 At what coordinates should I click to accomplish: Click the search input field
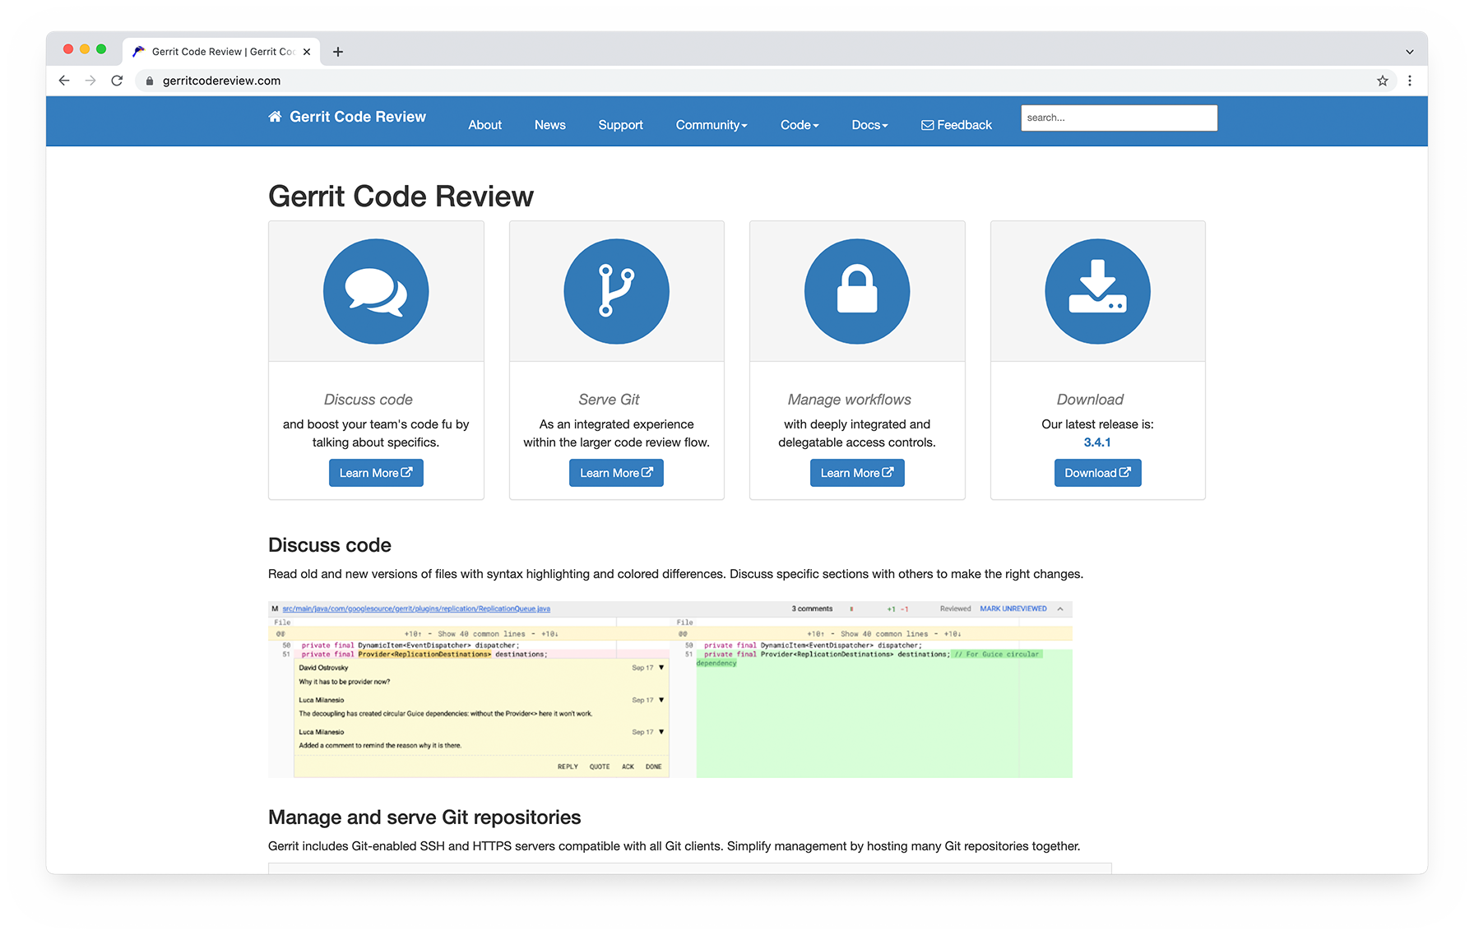(1119, 118)
